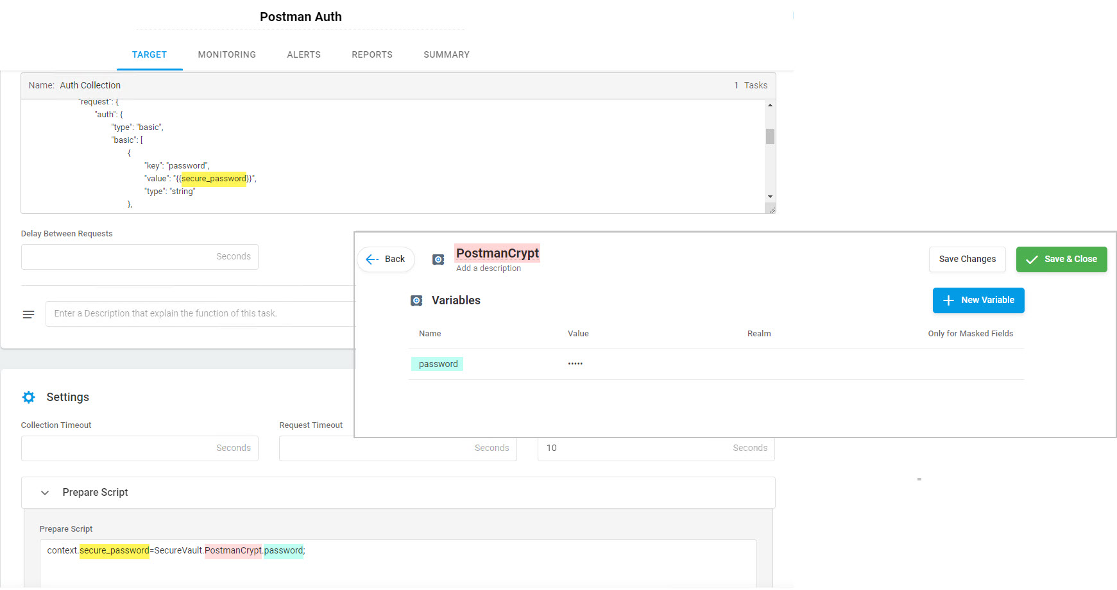Click the Settings gear icon
1117x590 pixels.
click(29, 397)
